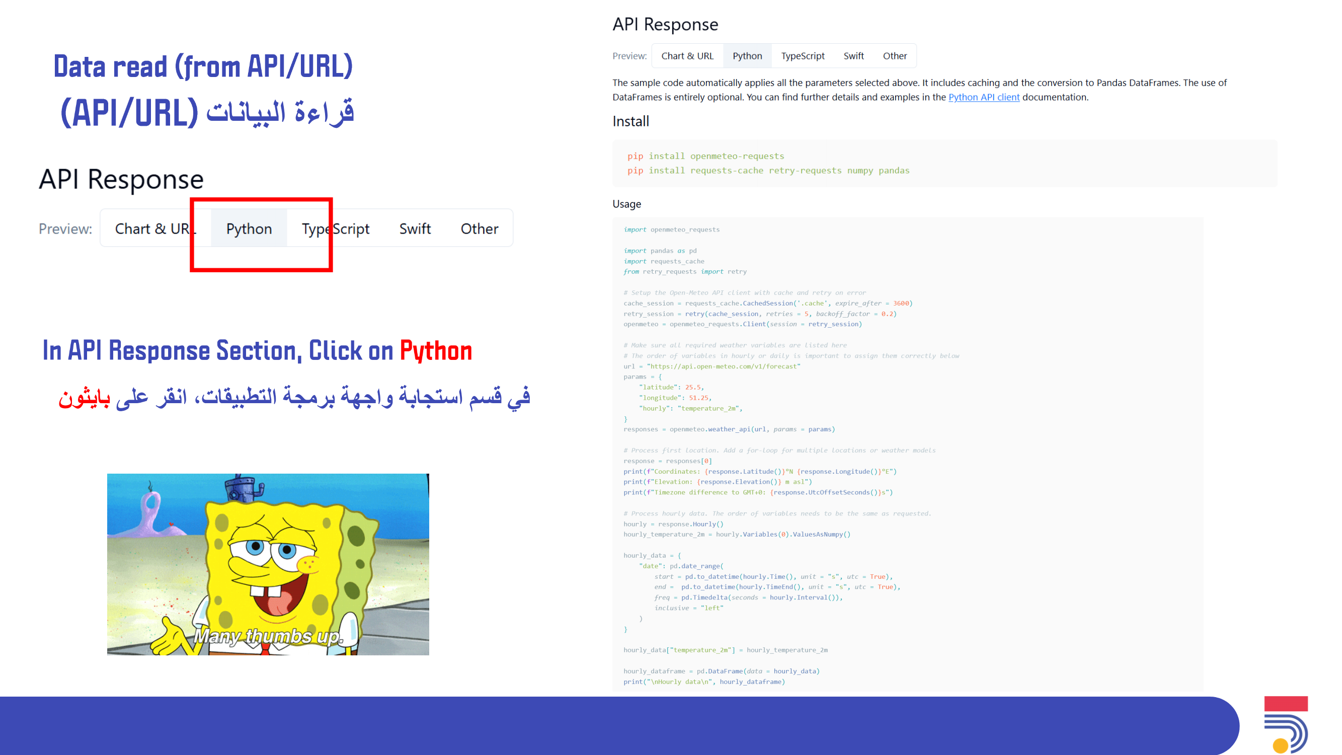Click the Preview: label in the right panel
Viewport: 1342px width, 755px height.
coord(629,56)
